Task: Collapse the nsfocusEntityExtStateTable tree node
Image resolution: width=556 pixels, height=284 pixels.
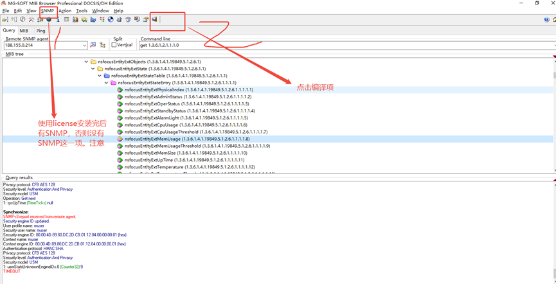Action: tap(100, 76)
